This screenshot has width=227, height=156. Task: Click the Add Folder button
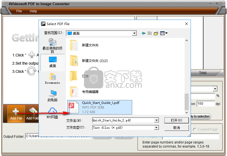pos(32,114)
